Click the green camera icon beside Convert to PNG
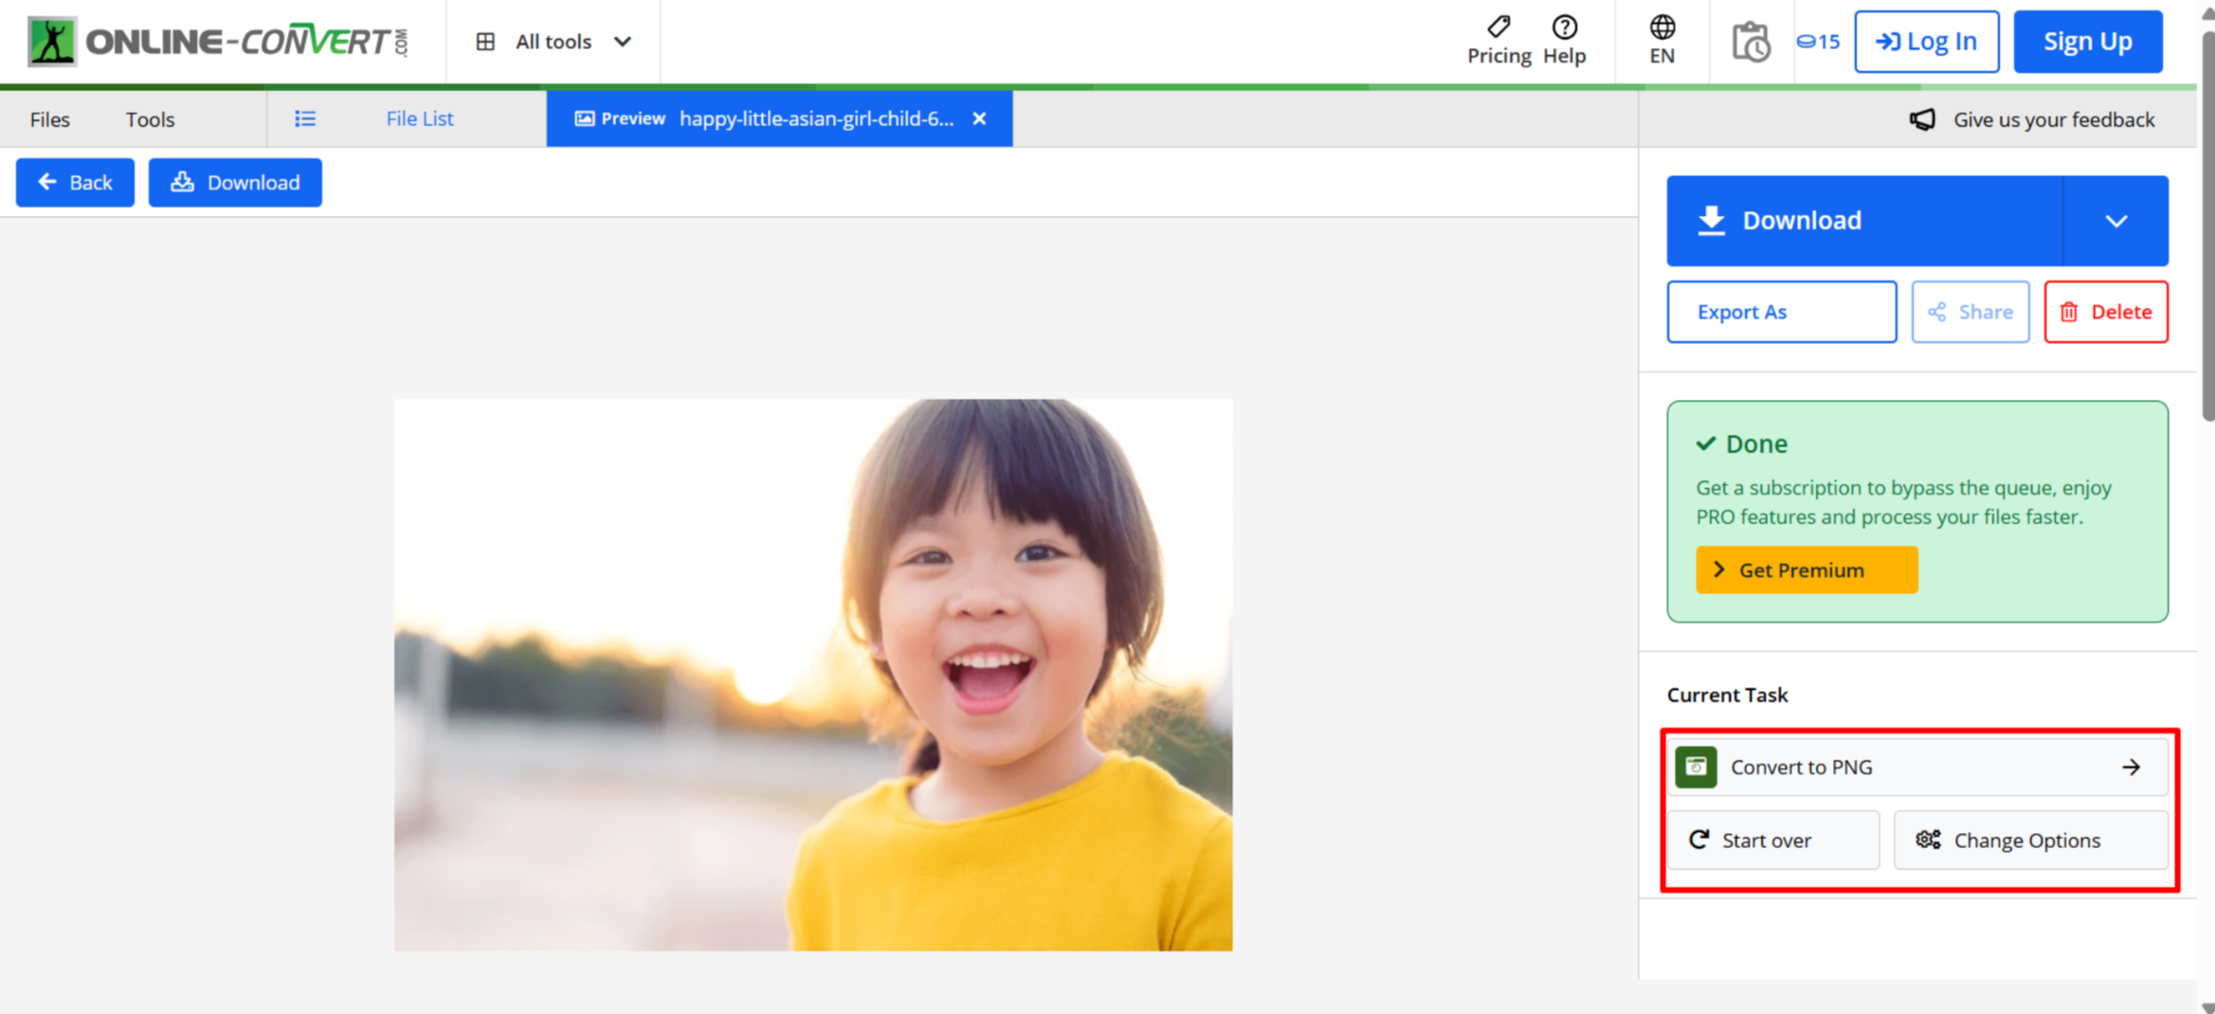 [1697, 767]
